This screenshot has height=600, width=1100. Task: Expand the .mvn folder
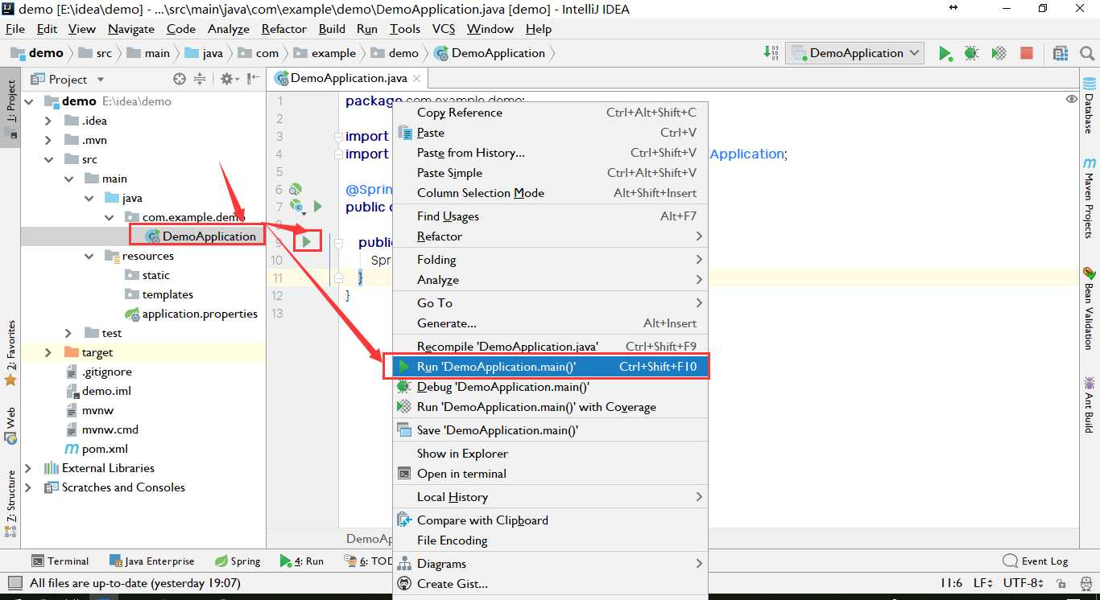coord(48,140)
